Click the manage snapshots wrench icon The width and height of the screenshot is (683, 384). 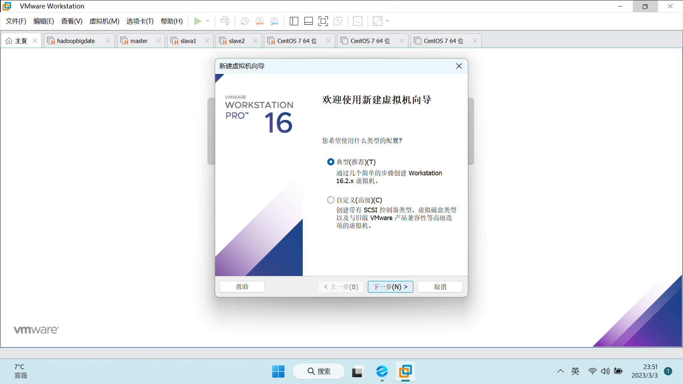click(274, 21)
